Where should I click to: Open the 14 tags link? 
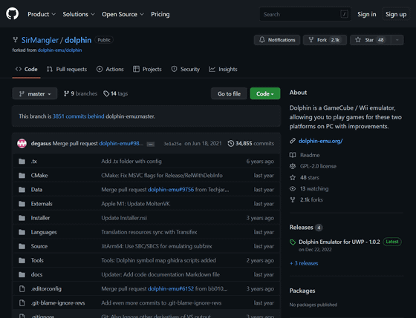pos(116,93)
